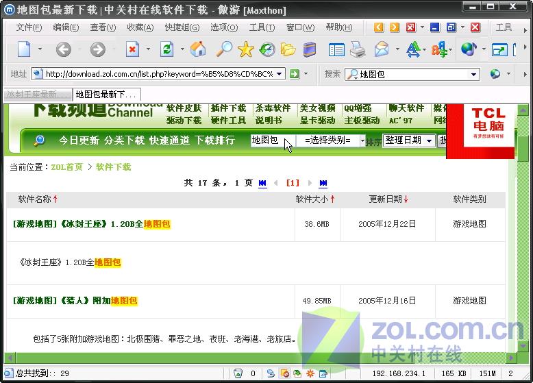Image resolution: width=533 pixels, height=383 pixels.
Task: Open the address URL history dropdown
Action: pos(279,74)
